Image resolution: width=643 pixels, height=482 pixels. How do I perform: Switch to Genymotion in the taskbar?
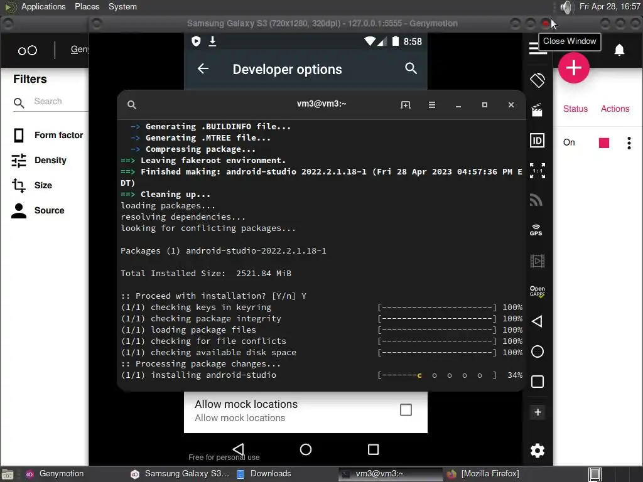click(x=55, y=474)
